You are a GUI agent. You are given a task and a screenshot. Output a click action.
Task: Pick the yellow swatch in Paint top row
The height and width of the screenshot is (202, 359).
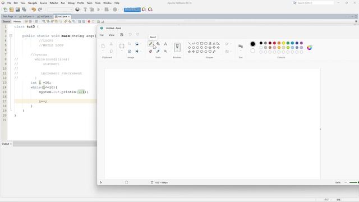pyautogui.click(x=283, y=43)
